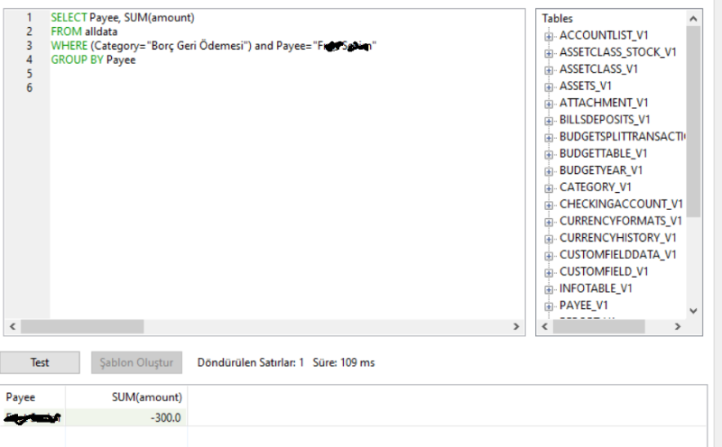
Task: Select the -300.0 result cell
Action: click(126, 418)
